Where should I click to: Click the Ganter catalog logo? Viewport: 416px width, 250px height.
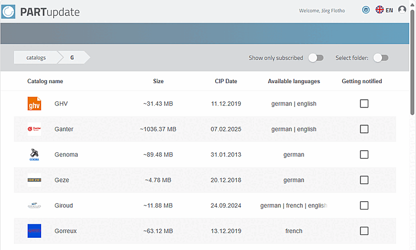[34, 129]
